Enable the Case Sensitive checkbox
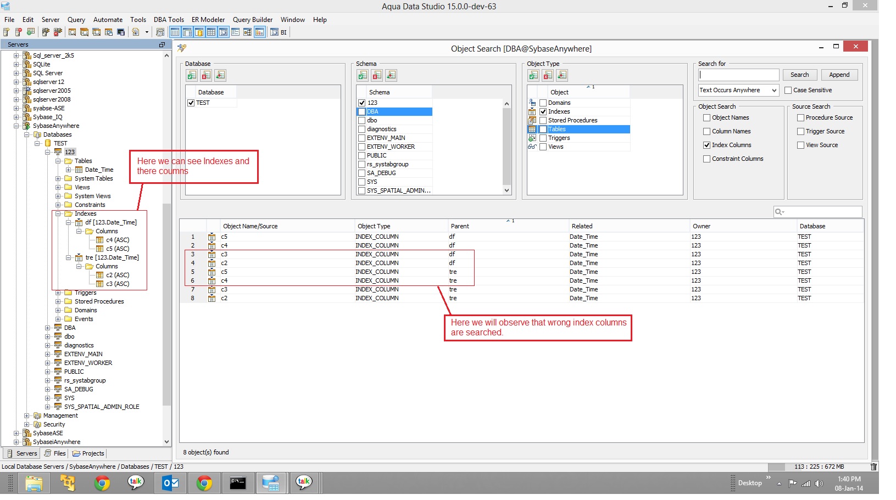The image size is (896, 500). point(788,90)
